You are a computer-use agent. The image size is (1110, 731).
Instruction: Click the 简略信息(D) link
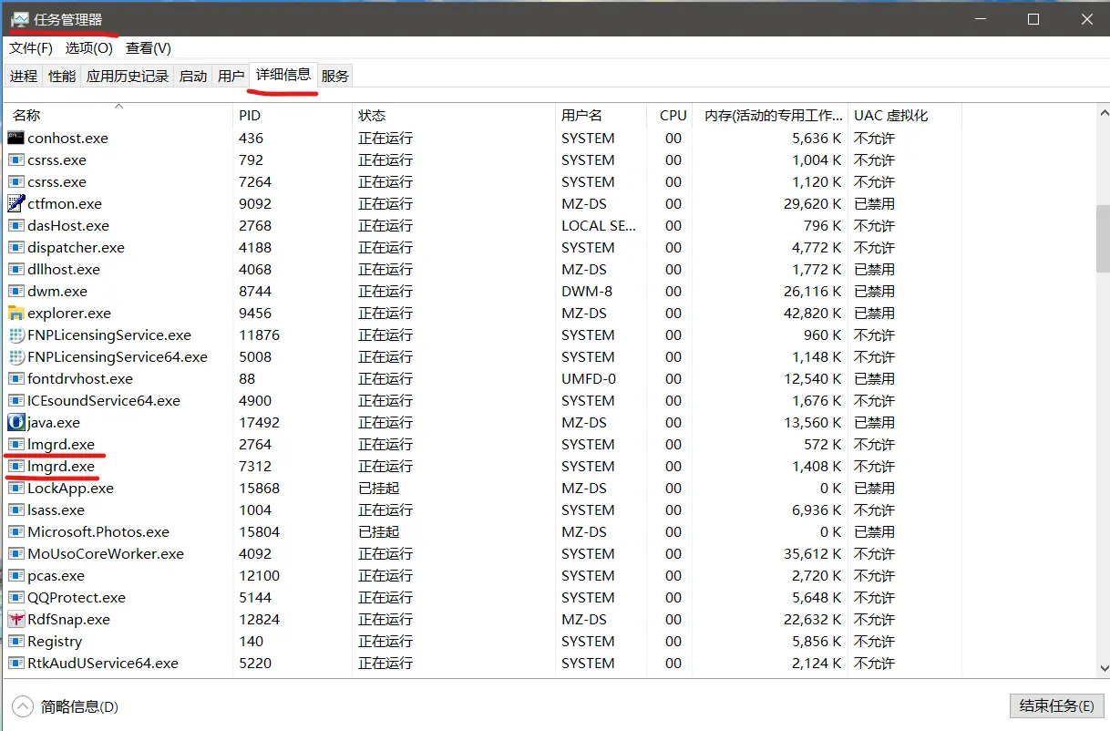pos(79,706)
